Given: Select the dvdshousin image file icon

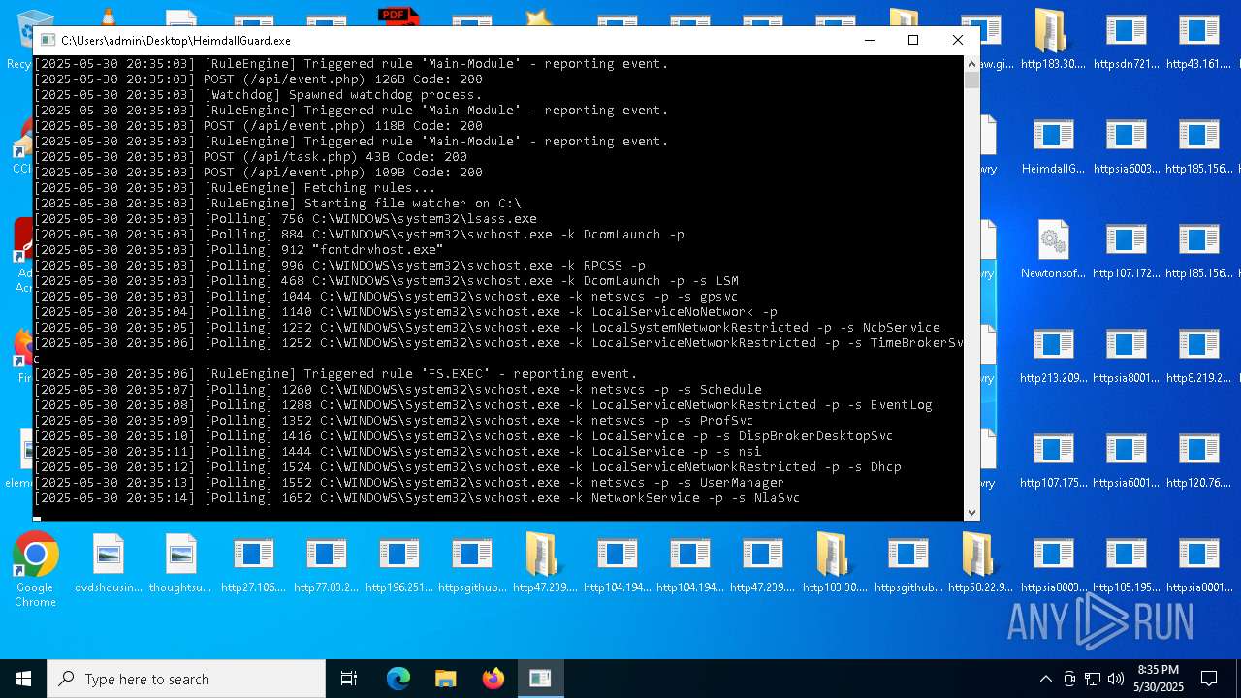Looking at the screenshot, I should point(109,562).
